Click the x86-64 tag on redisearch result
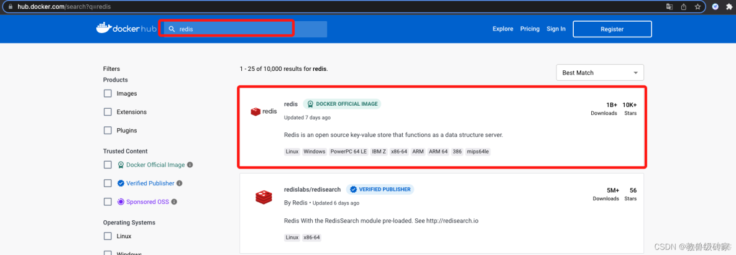The width and height of the screenshot is (736, 255). [x=311, y=237]
